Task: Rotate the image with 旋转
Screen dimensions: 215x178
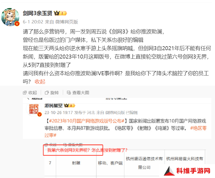Action: point(52,93)
